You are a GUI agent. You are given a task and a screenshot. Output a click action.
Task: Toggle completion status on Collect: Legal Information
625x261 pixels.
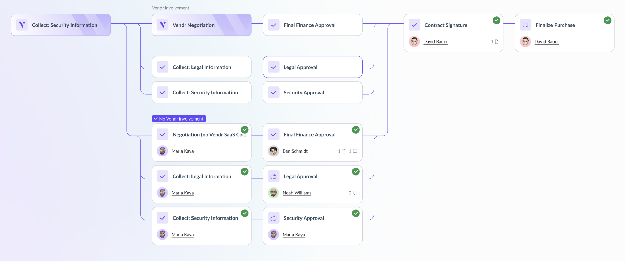[245, 172]
